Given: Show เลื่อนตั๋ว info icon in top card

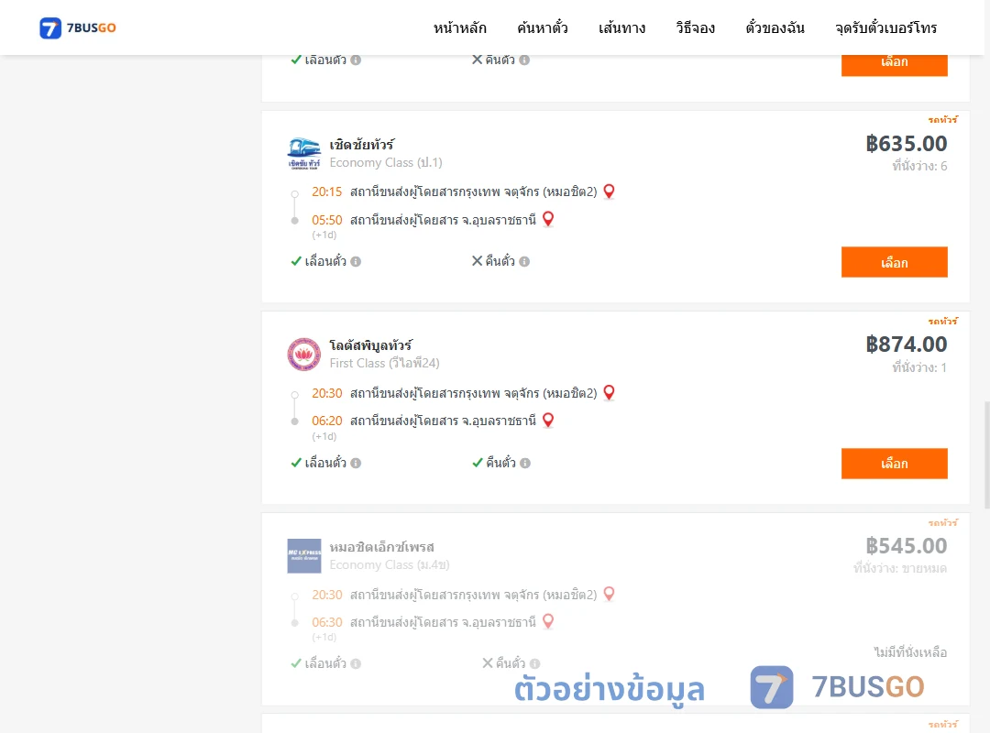Looking at the screenshot, I should (356, 60).
